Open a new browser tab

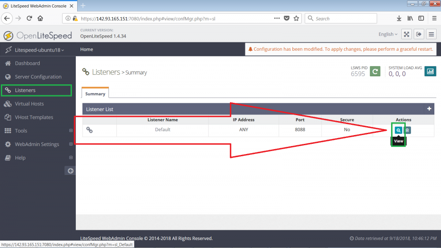(x=83, y=6)
